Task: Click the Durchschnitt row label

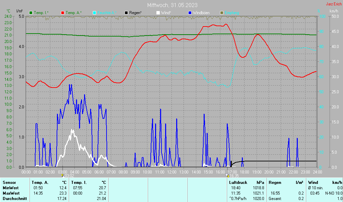Action: click(x=14, y=198)
